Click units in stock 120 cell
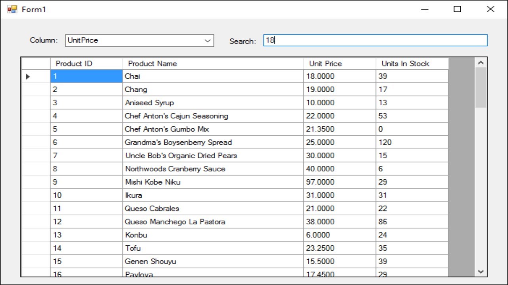This screenshot has height=285, width=508. [412, 142]
